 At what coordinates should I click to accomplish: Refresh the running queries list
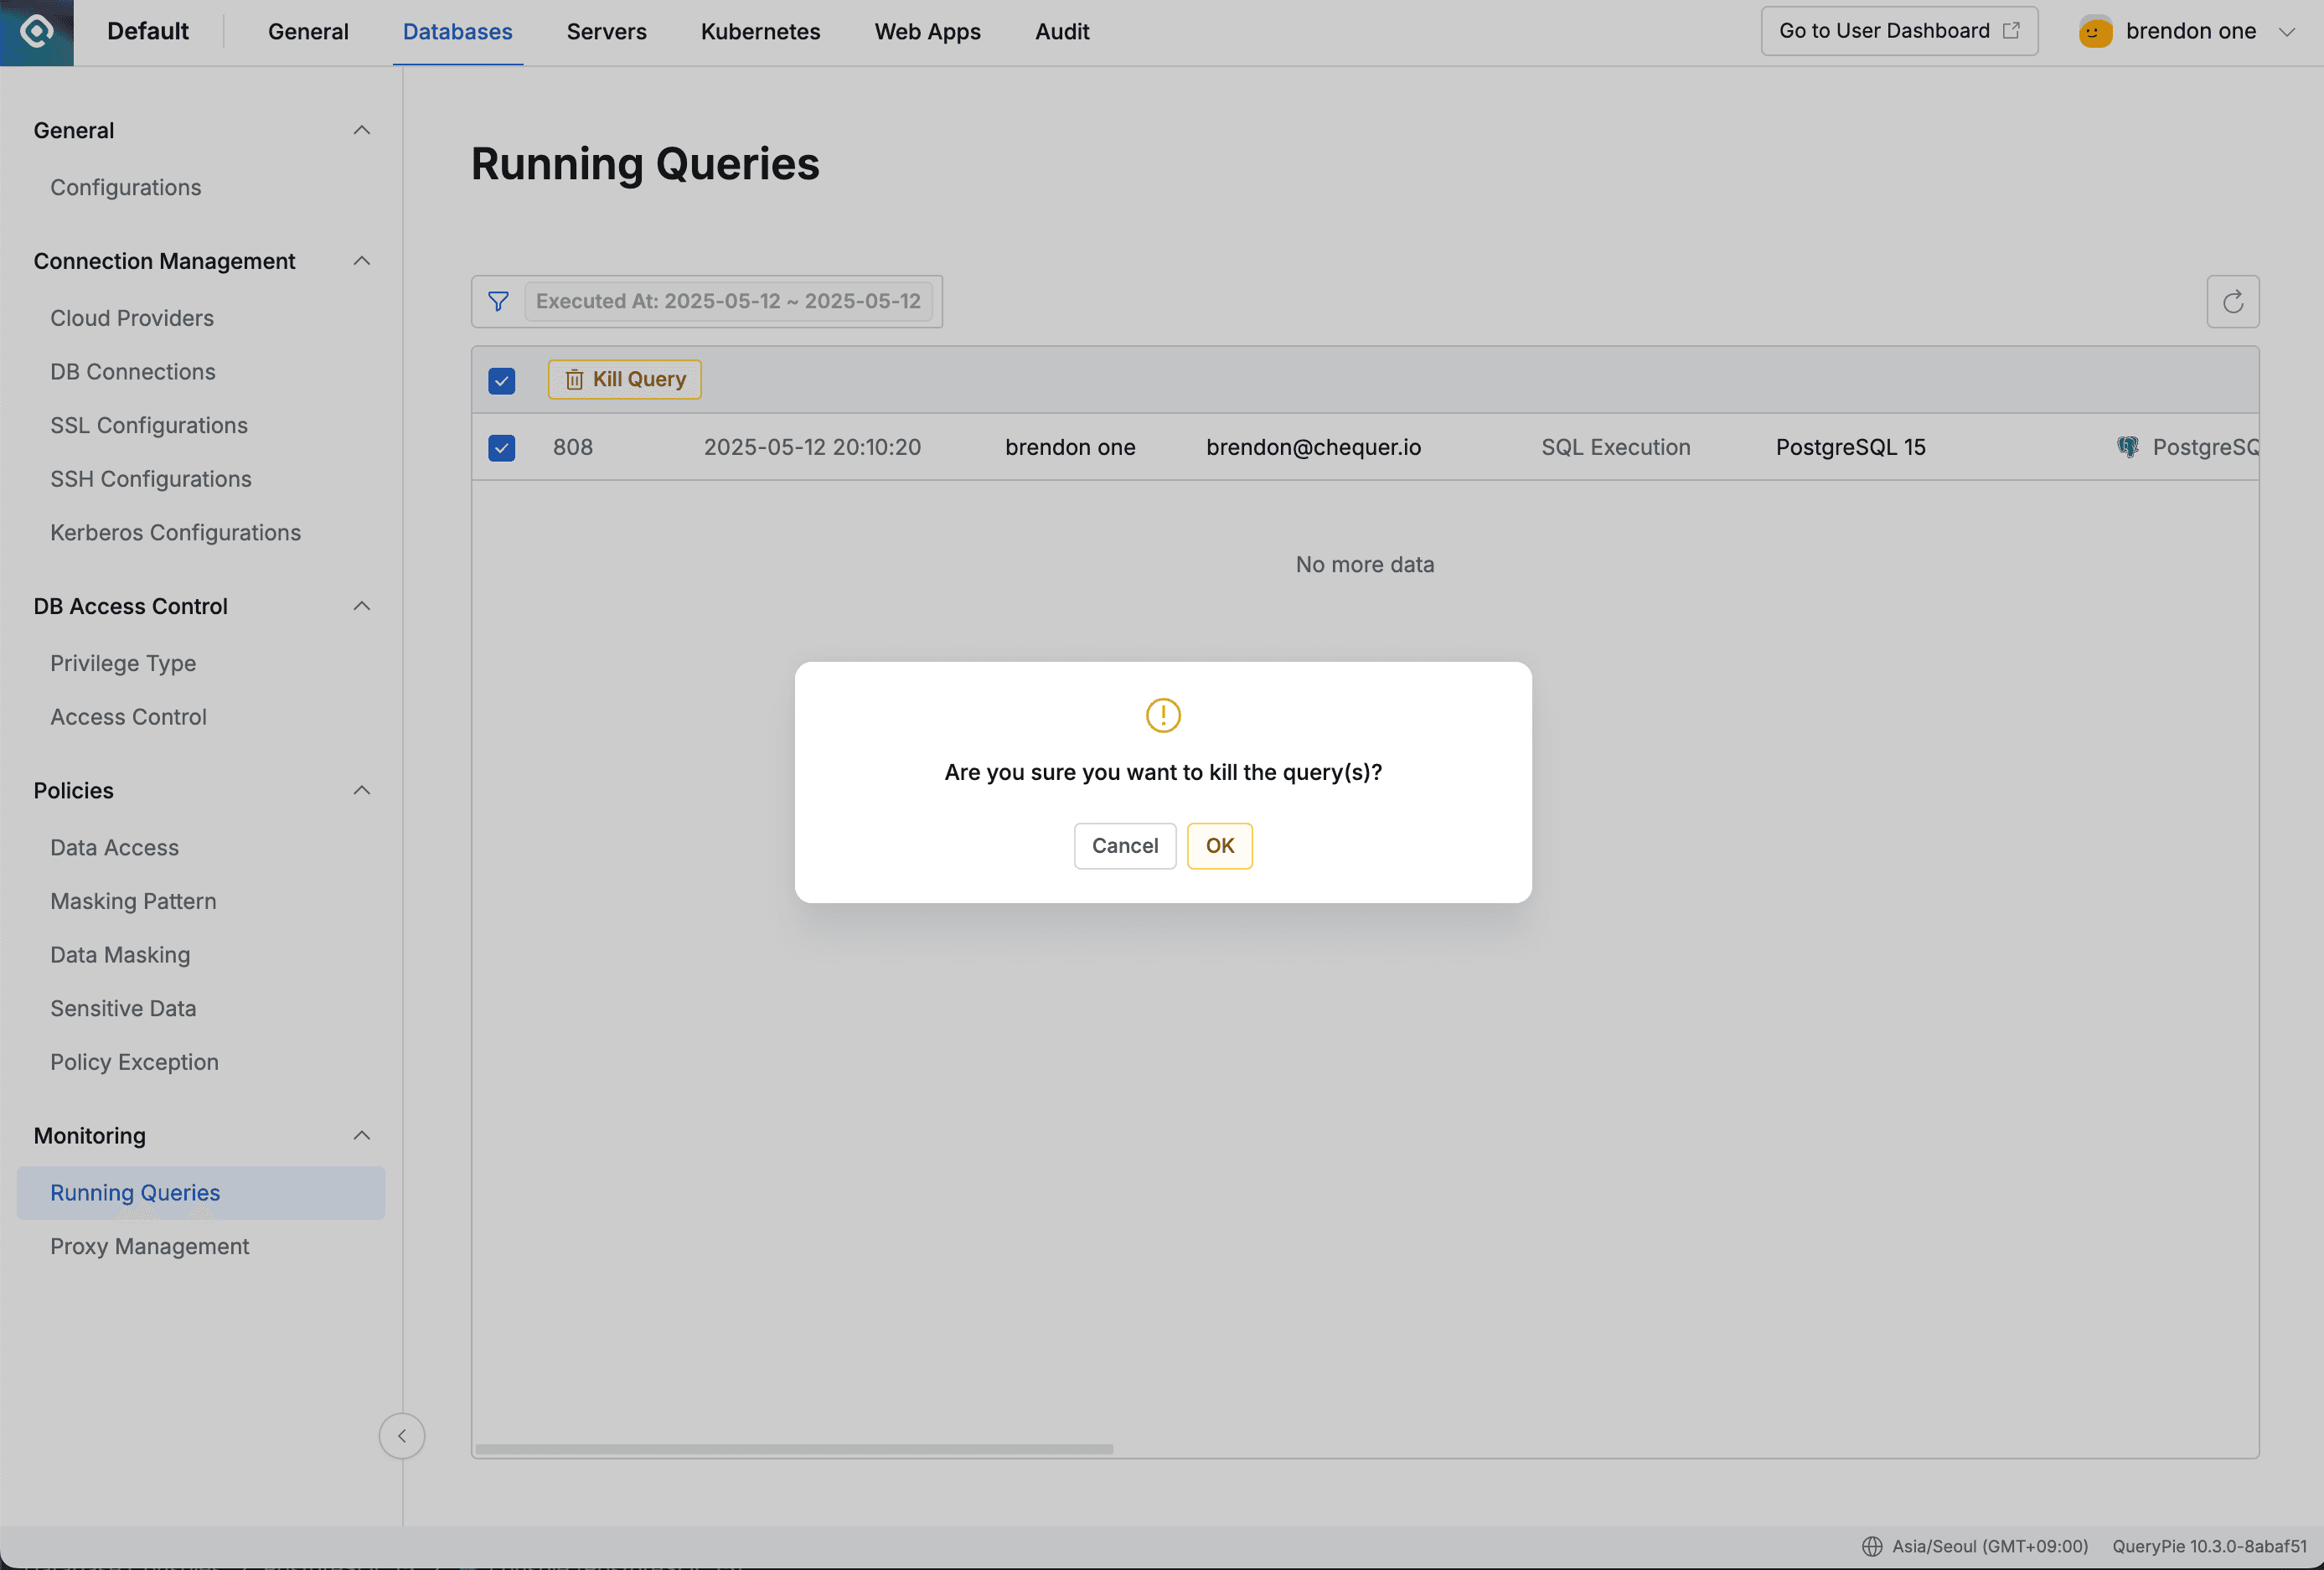2232,301
